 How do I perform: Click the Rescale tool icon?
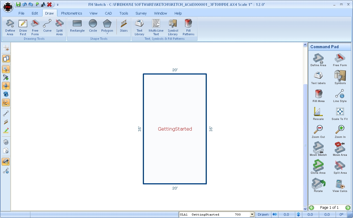click(318, 113)
